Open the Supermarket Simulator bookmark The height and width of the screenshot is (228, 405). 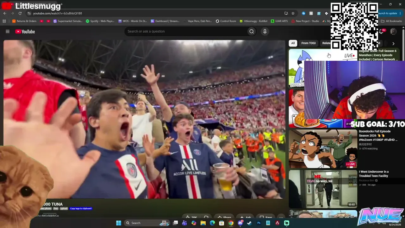click(x=68, y=21)
